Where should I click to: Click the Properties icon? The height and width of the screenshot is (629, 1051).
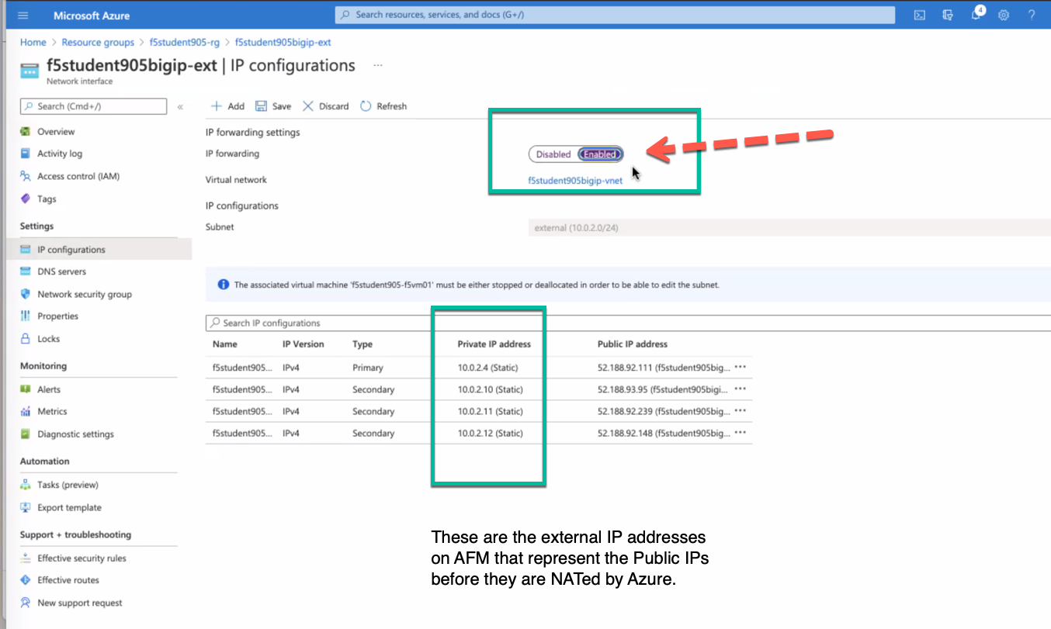tap(26, 316)
